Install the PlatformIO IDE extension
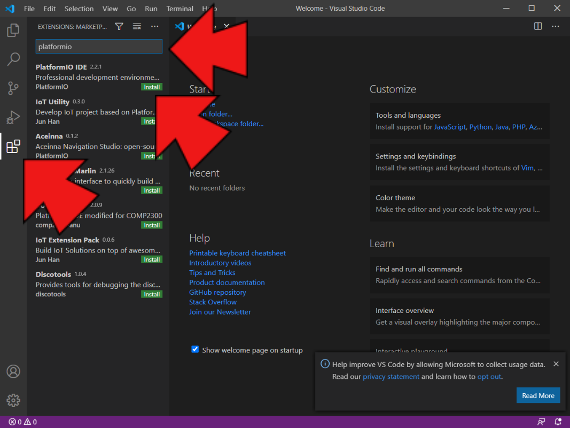Viewport: 570px width, 428px height. click(x=152, y=87)
